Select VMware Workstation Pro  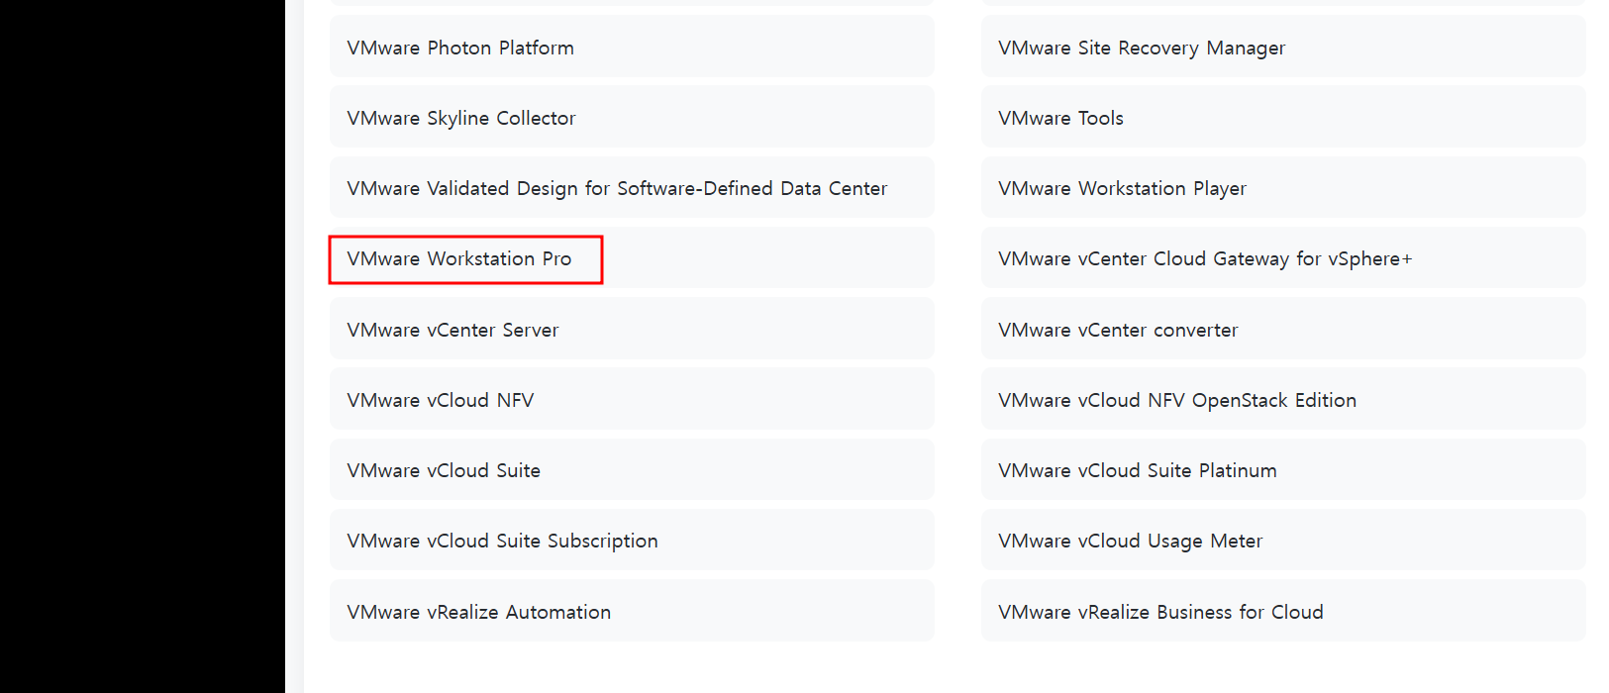tap(632, 258)
